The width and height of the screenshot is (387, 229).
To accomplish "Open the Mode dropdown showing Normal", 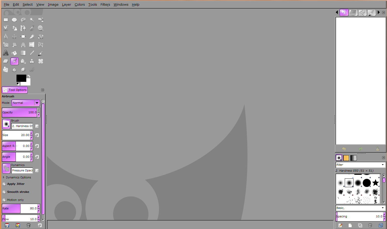I will pos(26,103).
